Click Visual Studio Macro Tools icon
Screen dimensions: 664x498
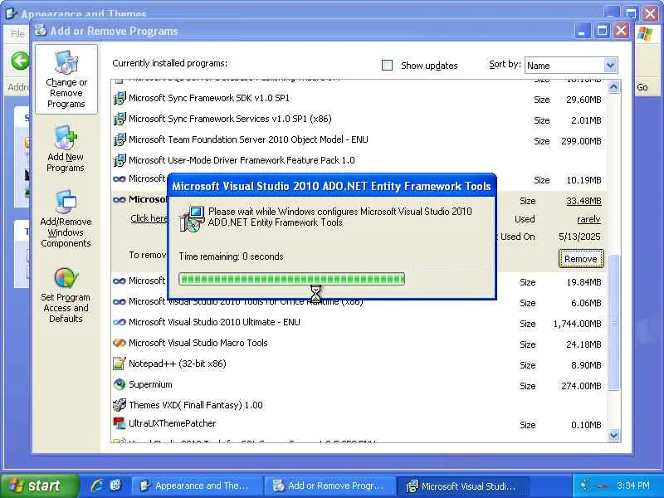tap(120, 343)
